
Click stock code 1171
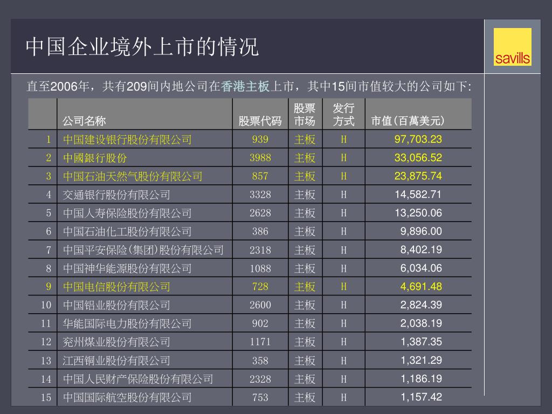click(x=260, y=341)
